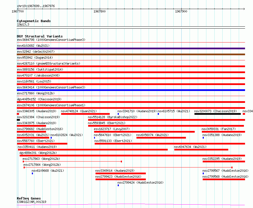Select the blue marker under nsv3341710 (Audano2019)
The width and height of the screenshot is (253, 208).
[x=118, y=114]
